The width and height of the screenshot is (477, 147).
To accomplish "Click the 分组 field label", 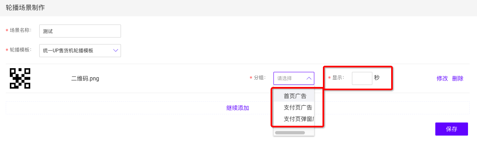I will 260,78.
